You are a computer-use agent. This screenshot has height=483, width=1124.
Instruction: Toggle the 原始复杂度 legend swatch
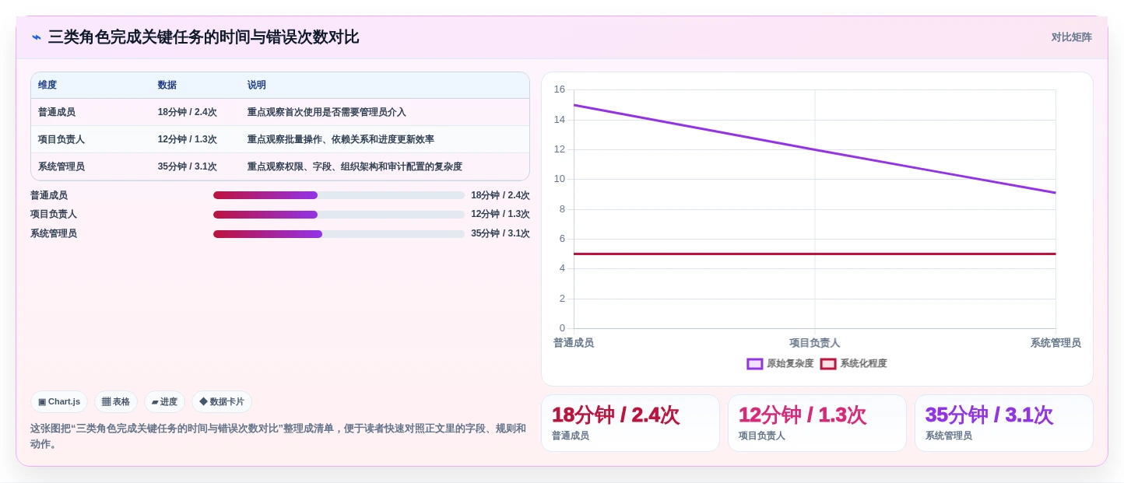click(754, 363)
